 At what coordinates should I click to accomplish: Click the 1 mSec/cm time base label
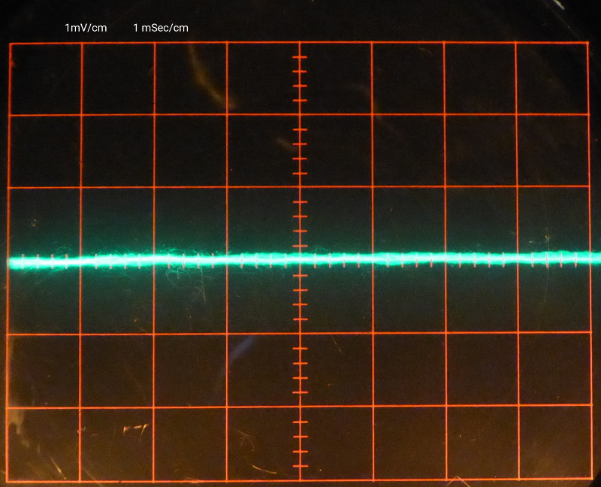pos(160,28)
